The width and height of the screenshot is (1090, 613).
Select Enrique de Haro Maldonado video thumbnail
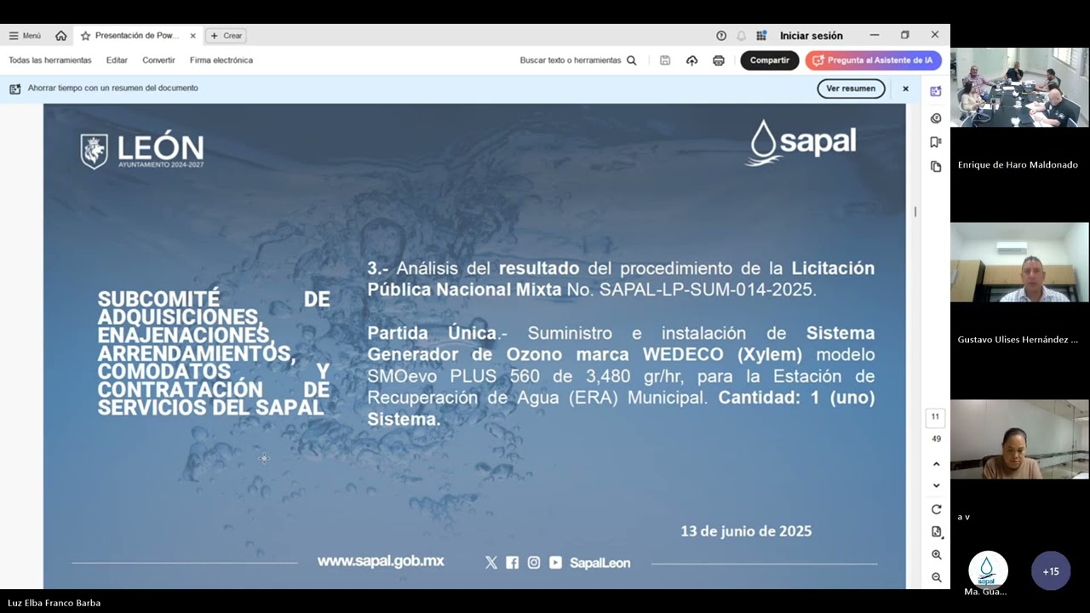(1019, 88)
